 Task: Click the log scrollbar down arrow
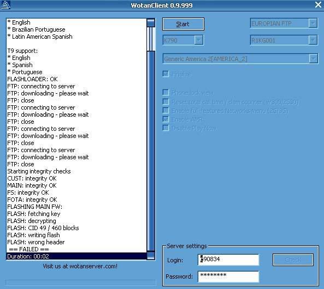151,255
